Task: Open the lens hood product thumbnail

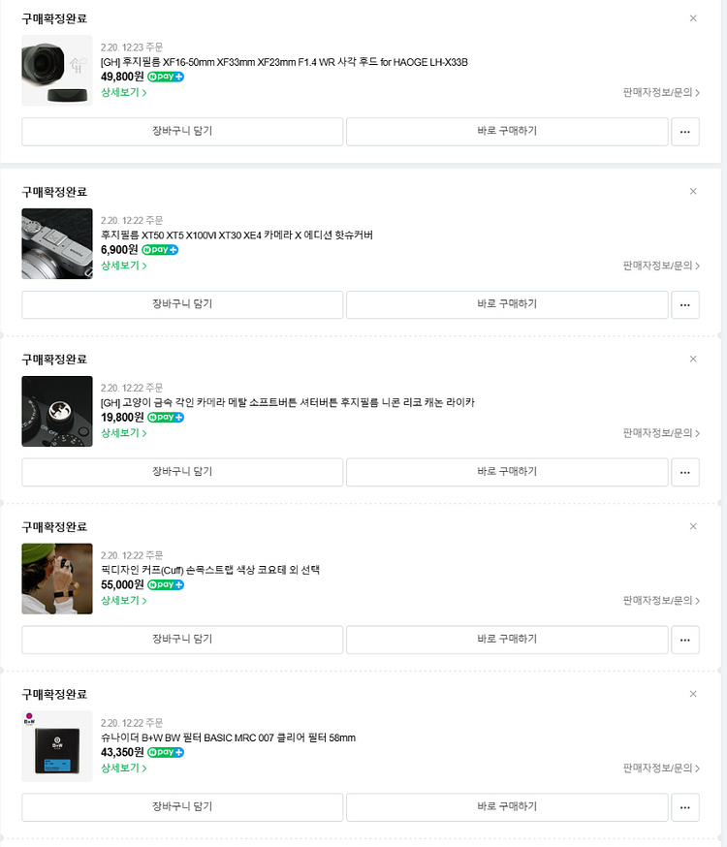Action: 57,71
